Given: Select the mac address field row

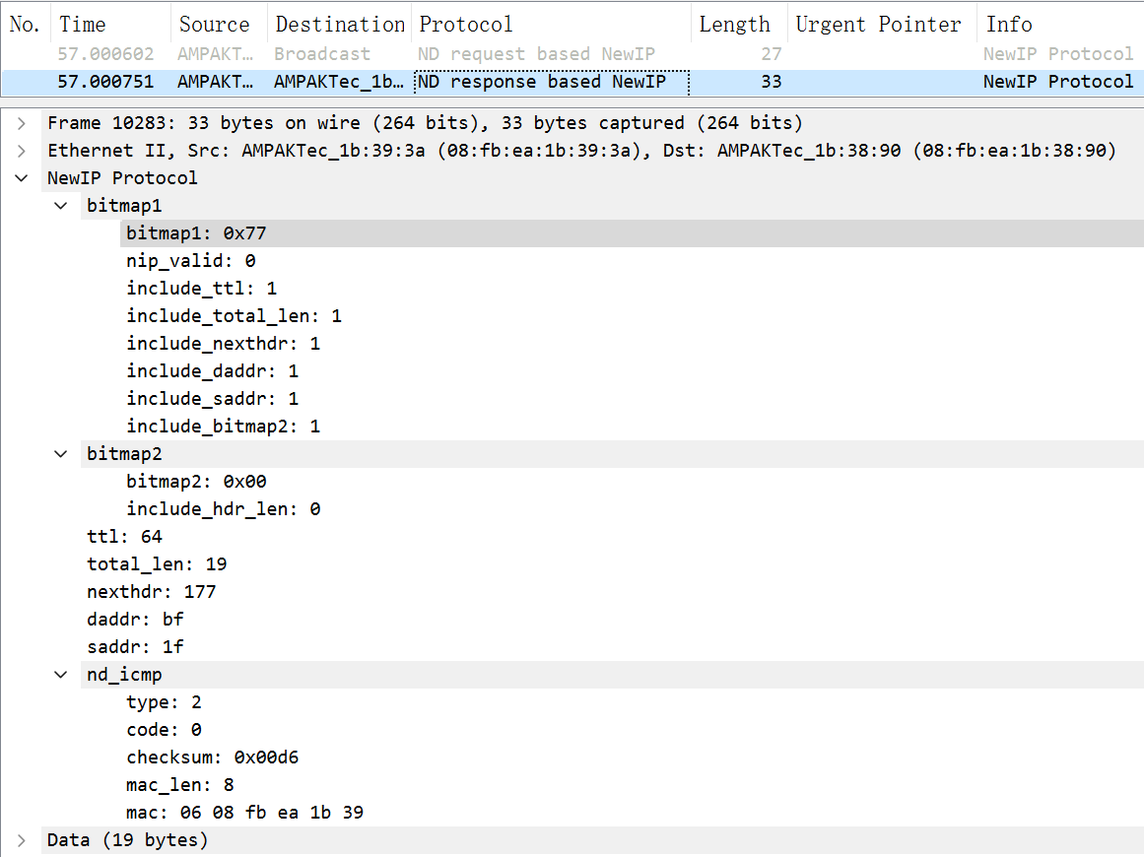Looking at the screenshot, I should [x=244, y=813].
